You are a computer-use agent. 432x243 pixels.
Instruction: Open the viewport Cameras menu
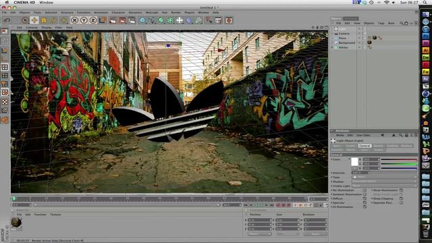(x=32, y=28)
